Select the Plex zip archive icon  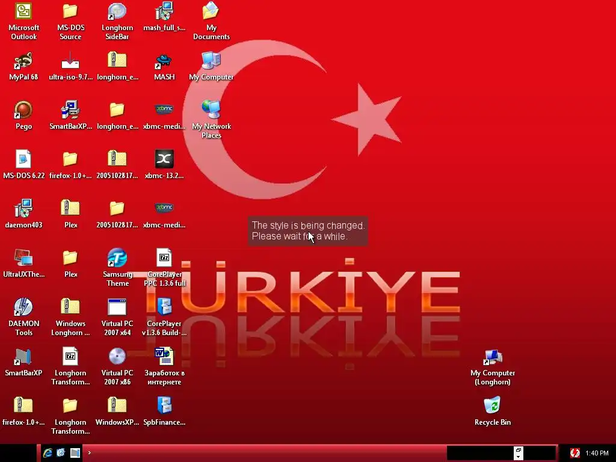tap(70, 209)
